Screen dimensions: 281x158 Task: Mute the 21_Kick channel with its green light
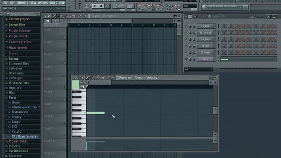point(186,26)
